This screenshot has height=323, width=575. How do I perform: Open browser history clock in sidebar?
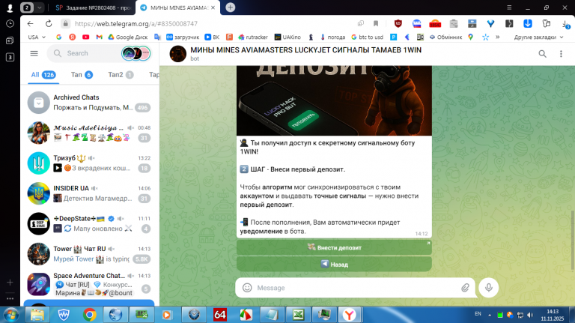10,24
